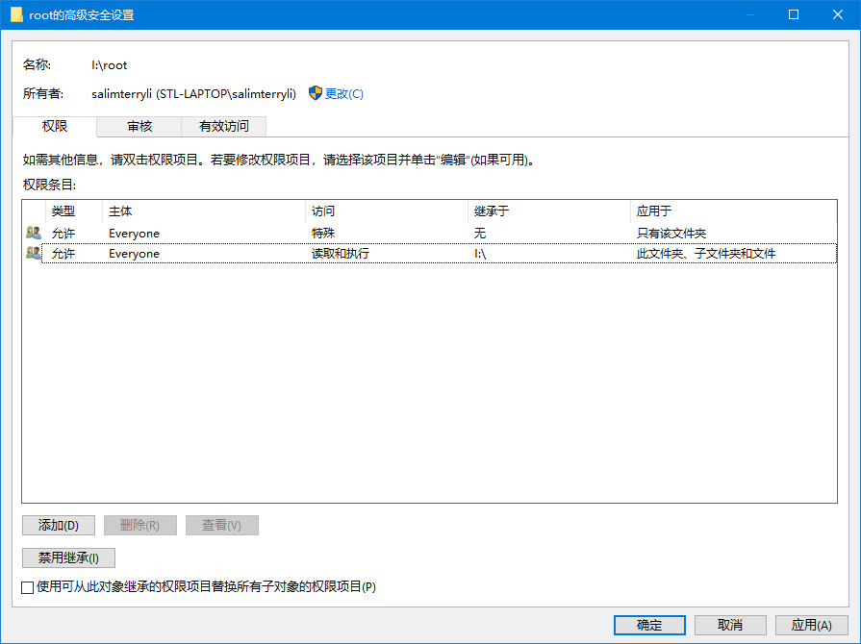The image size is (861, 644).
Task: Click the I:\ inherited-from cell
Action: (x=480, y=254)
